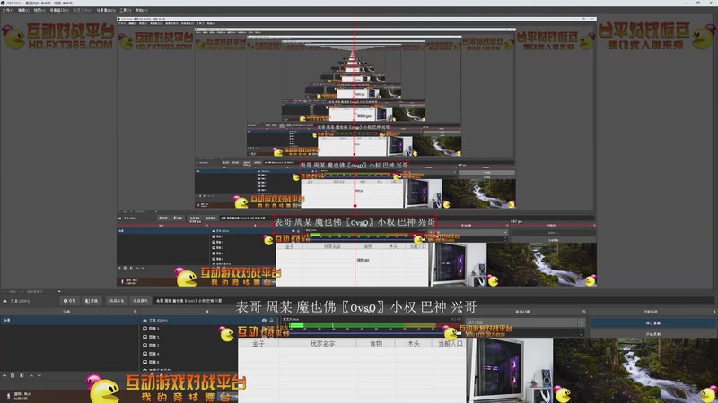718x403 pixels.
Task: Click image icon of 图像 2 source
Action: [x=145, y=346]
